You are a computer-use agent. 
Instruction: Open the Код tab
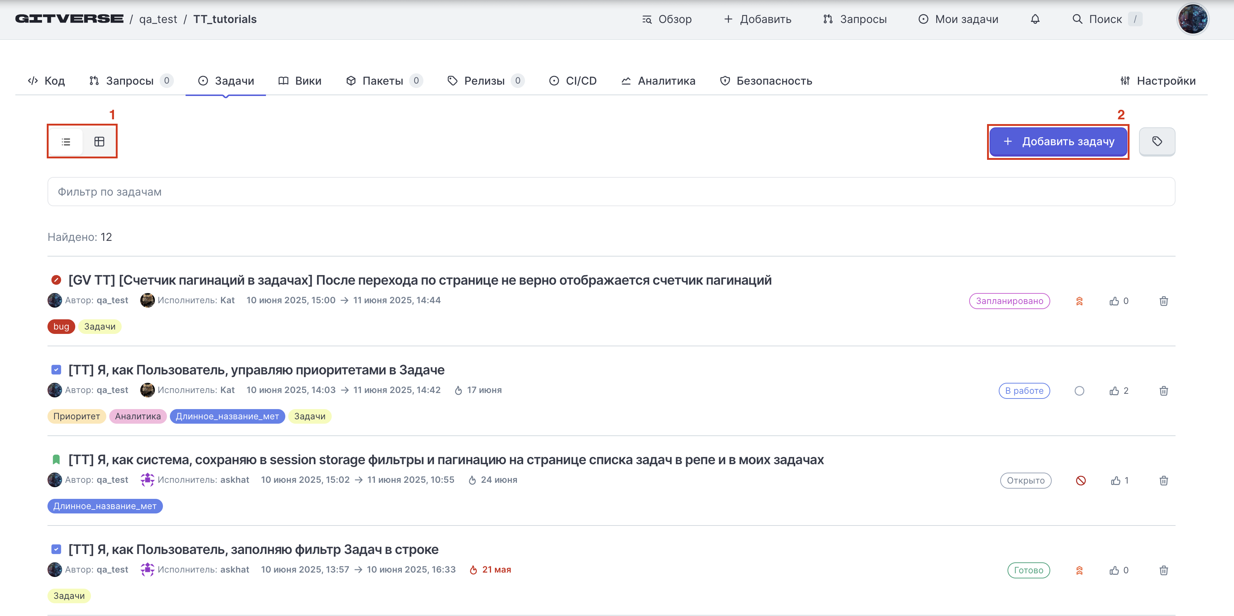(46, 81)
